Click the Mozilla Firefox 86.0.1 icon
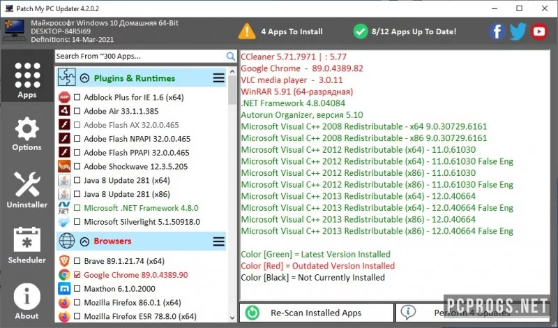The image size is (558, 328). (x=64, y=302)
